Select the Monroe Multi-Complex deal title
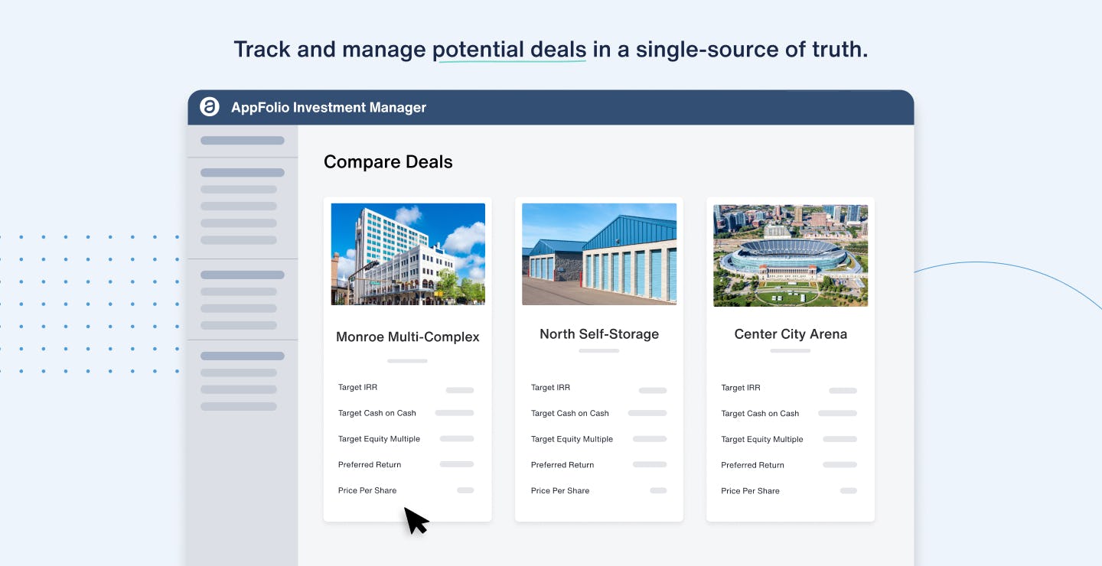The width and height of the screenshot is (1102, 566). click(x=407, y=337)
